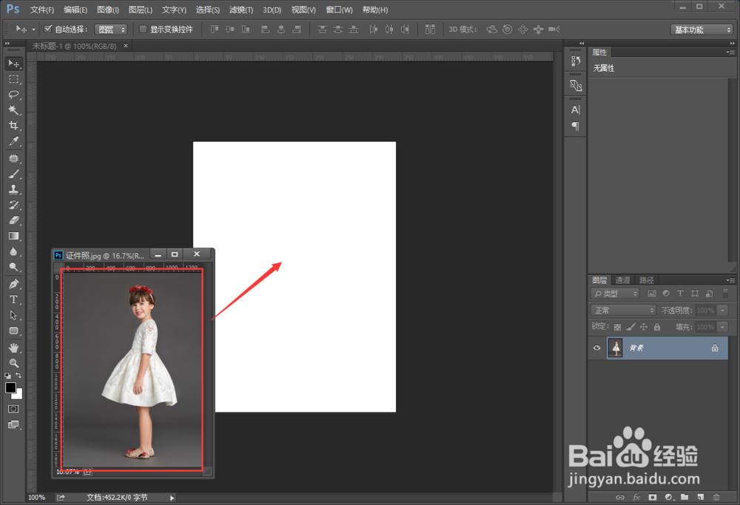This screenshot has width=740, height=505.
Task: Set the foreground color swatch
Action: point(10,387)
